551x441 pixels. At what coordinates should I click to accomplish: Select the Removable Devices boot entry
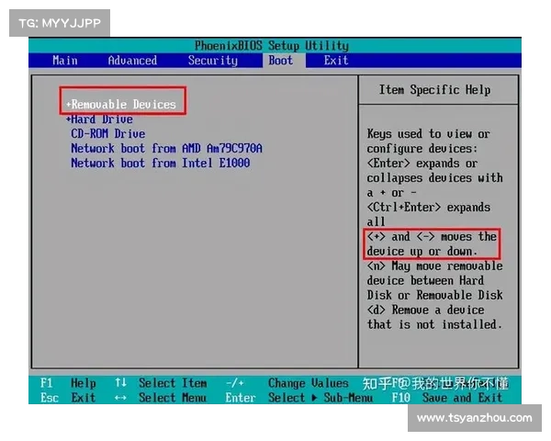coord(123,104)
